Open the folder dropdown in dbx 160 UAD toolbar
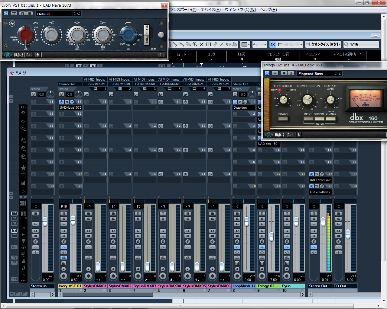Image resolution: width=387 pixels, height=309 pixels. tap(290, 135)
